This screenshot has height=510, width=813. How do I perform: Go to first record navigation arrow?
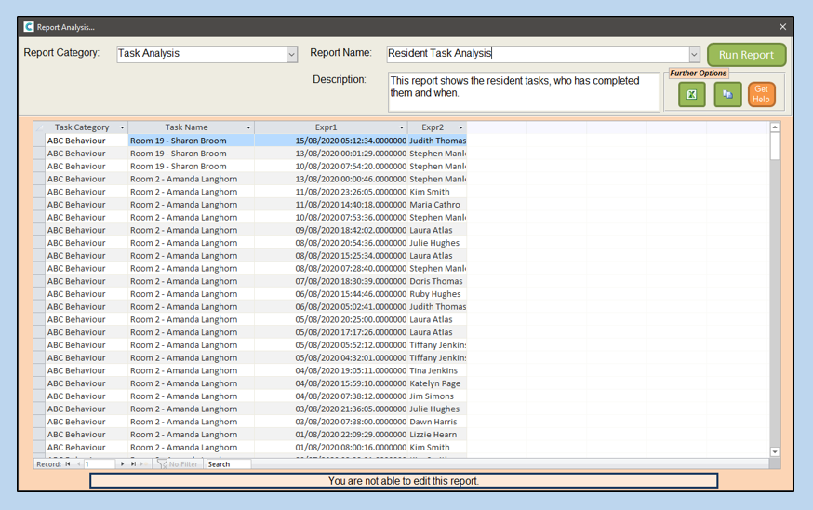[x=68, y=463]
